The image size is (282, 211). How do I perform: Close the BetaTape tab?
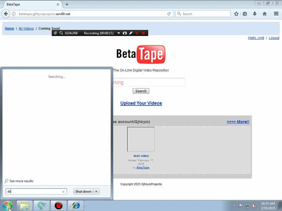pos(58,4)
